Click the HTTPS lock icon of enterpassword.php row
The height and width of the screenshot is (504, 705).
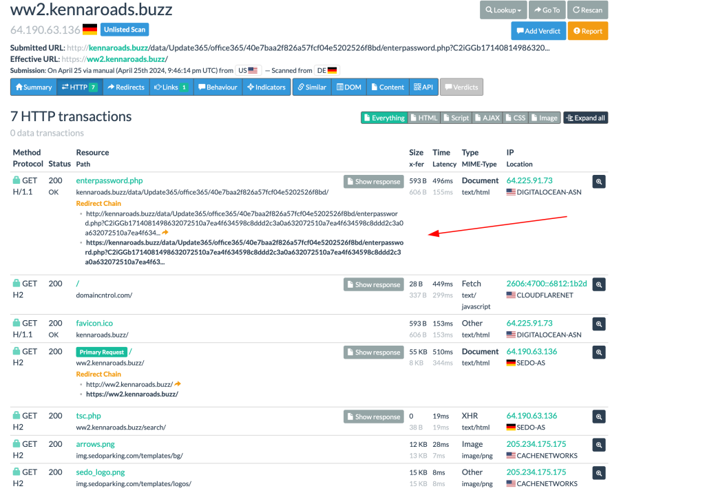17,180
